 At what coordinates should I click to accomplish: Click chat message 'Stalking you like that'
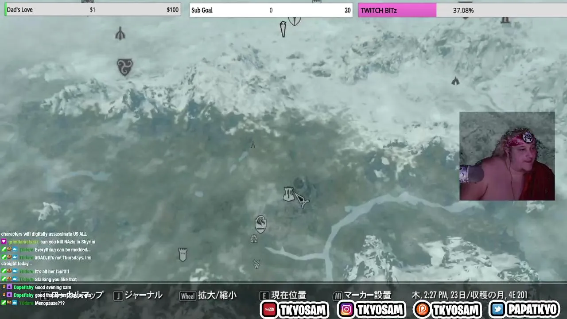56,280
